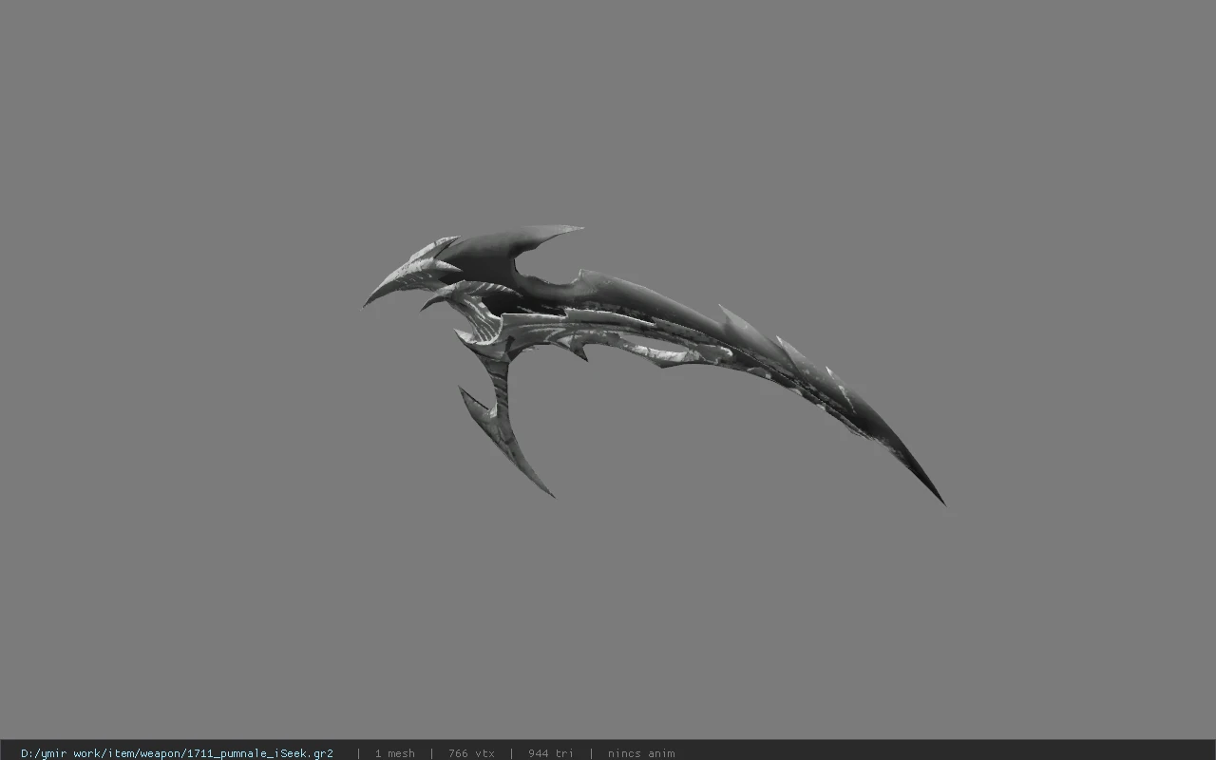Click the 'nincs anim' status text

coord(641,753)
